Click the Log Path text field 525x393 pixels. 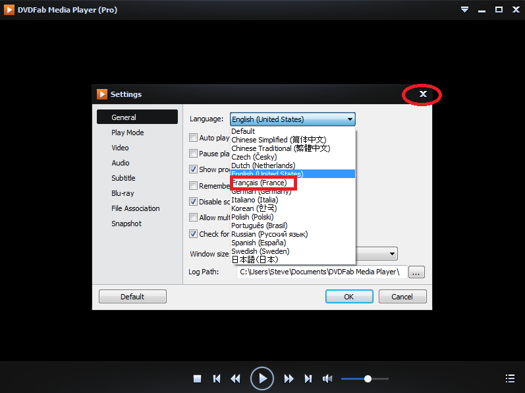(x=321, y=272)
